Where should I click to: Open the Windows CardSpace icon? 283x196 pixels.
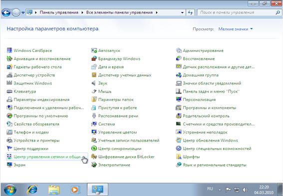[x=9, y=50]
